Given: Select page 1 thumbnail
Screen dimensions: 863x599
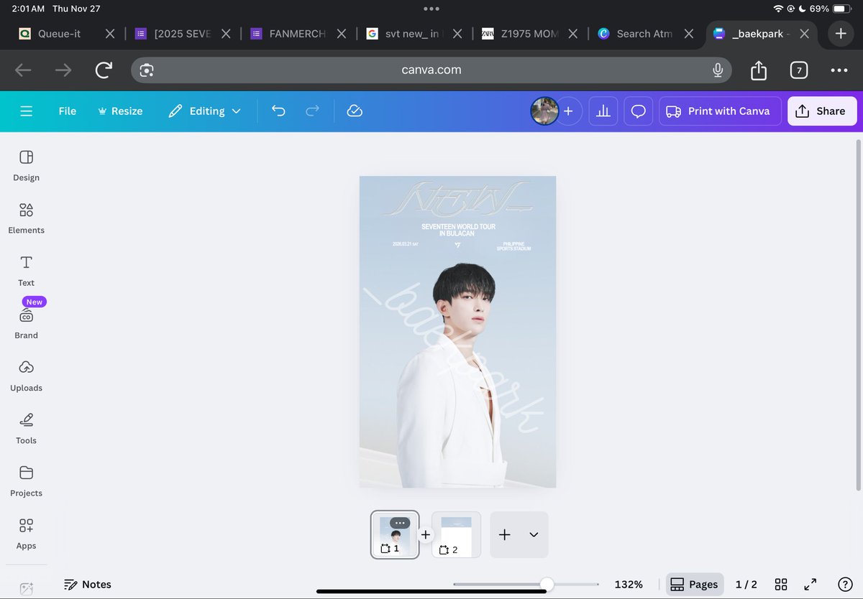Looking at the screenshot, I should click(x=395, y=536).
